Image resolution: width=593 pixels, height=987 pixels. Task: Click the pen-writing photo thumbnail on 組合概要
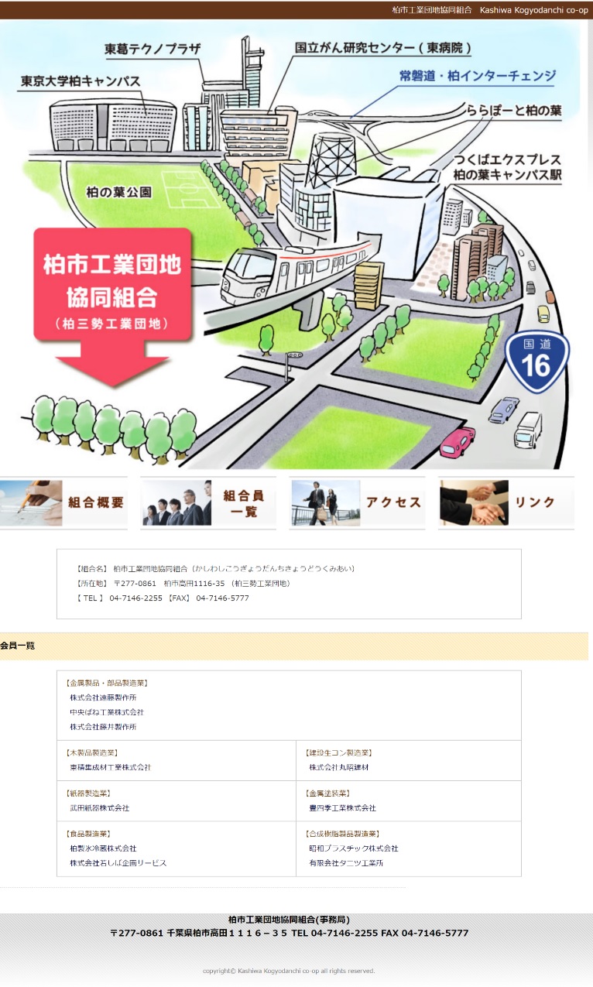coord(30,503)
